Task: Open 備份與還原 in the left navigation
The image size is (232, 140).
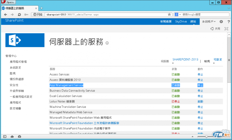Action: pyautogui.click(x=17, y=79)
